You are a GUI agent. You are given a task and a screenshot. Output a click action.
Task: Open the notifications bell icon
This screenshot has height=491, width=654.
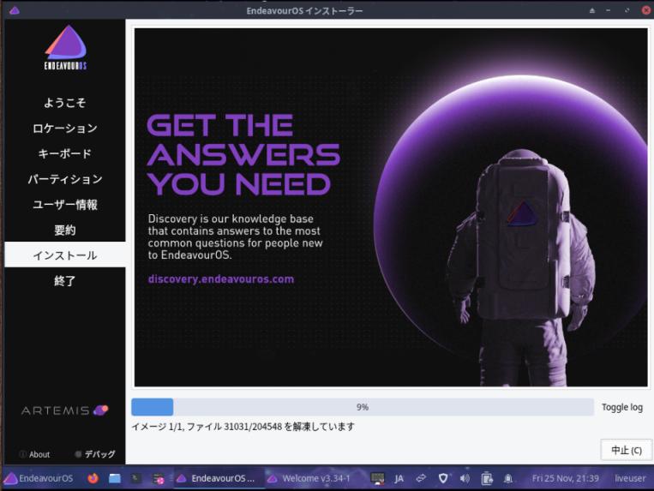pyautogui.click(x=508, y=478)
